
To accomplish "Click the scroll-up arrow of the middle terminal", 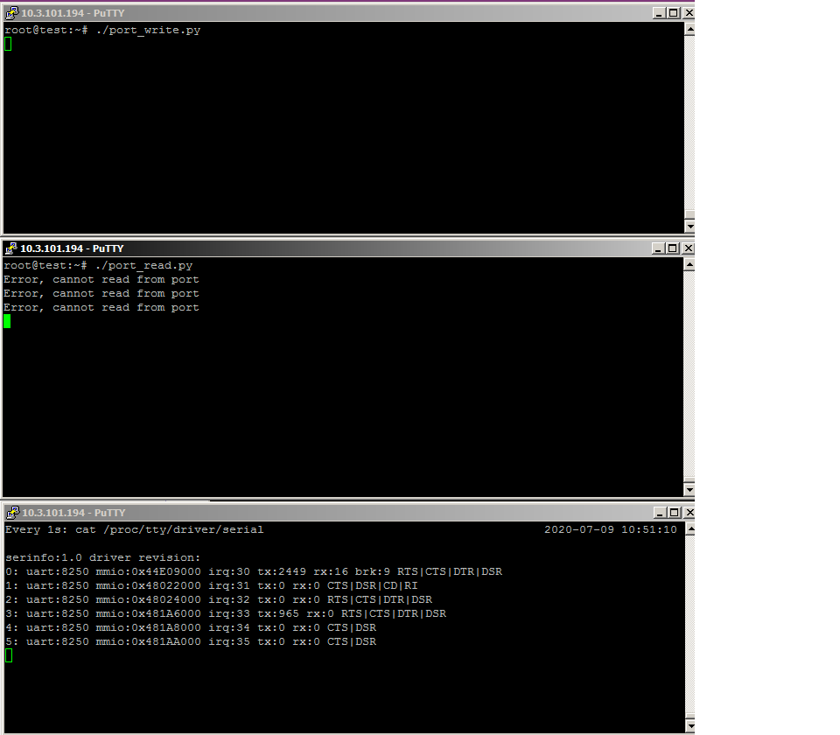I will 688,262.
